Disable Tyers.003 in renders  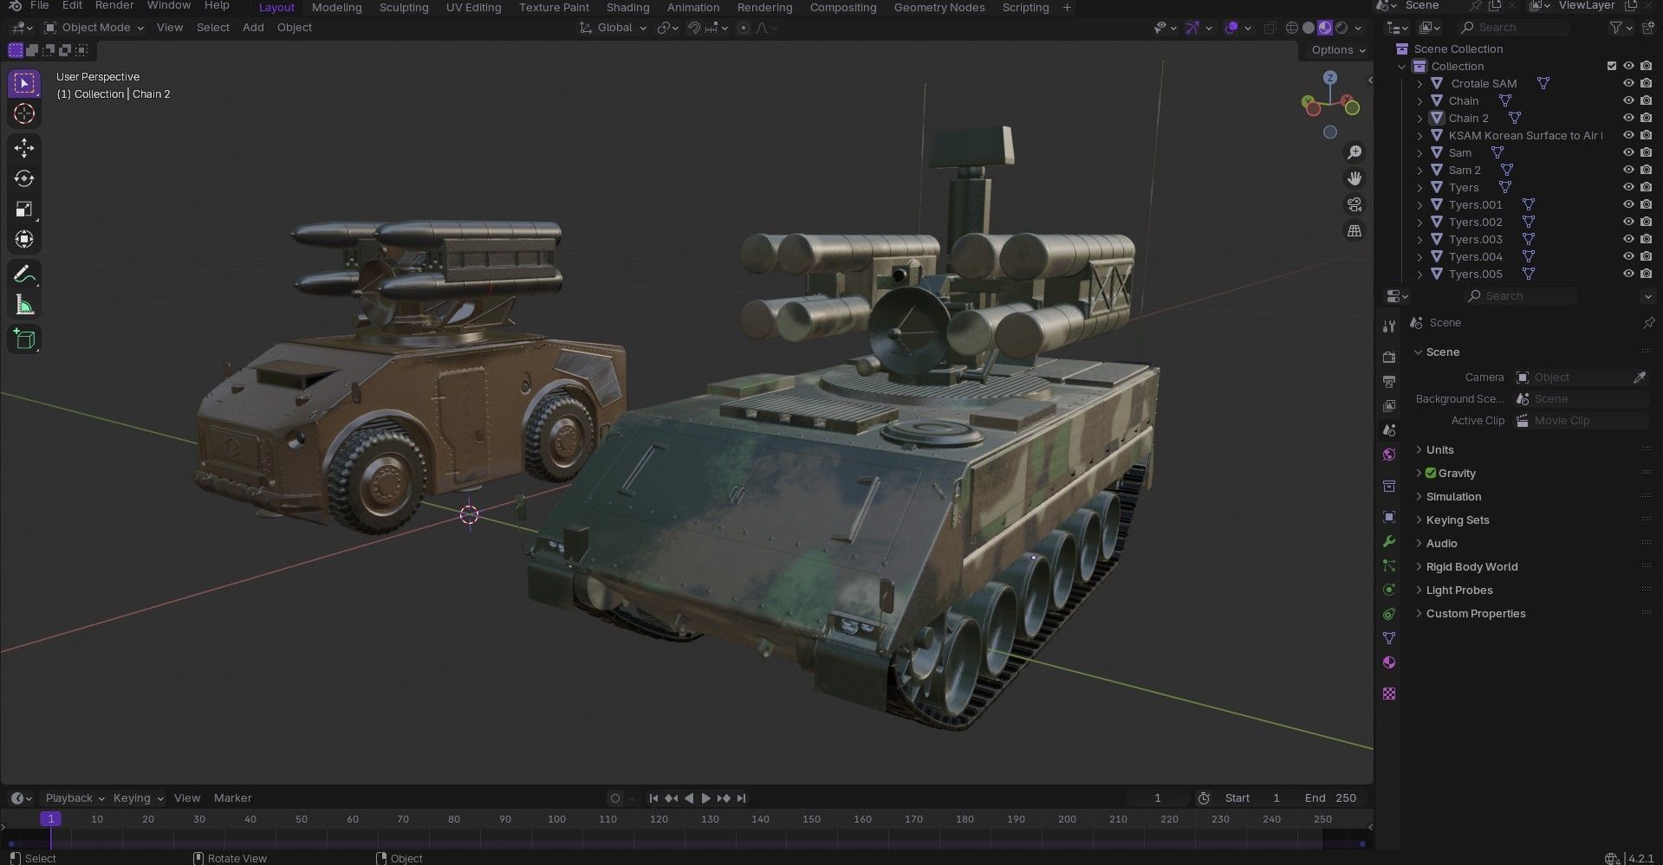(1646, 239)
